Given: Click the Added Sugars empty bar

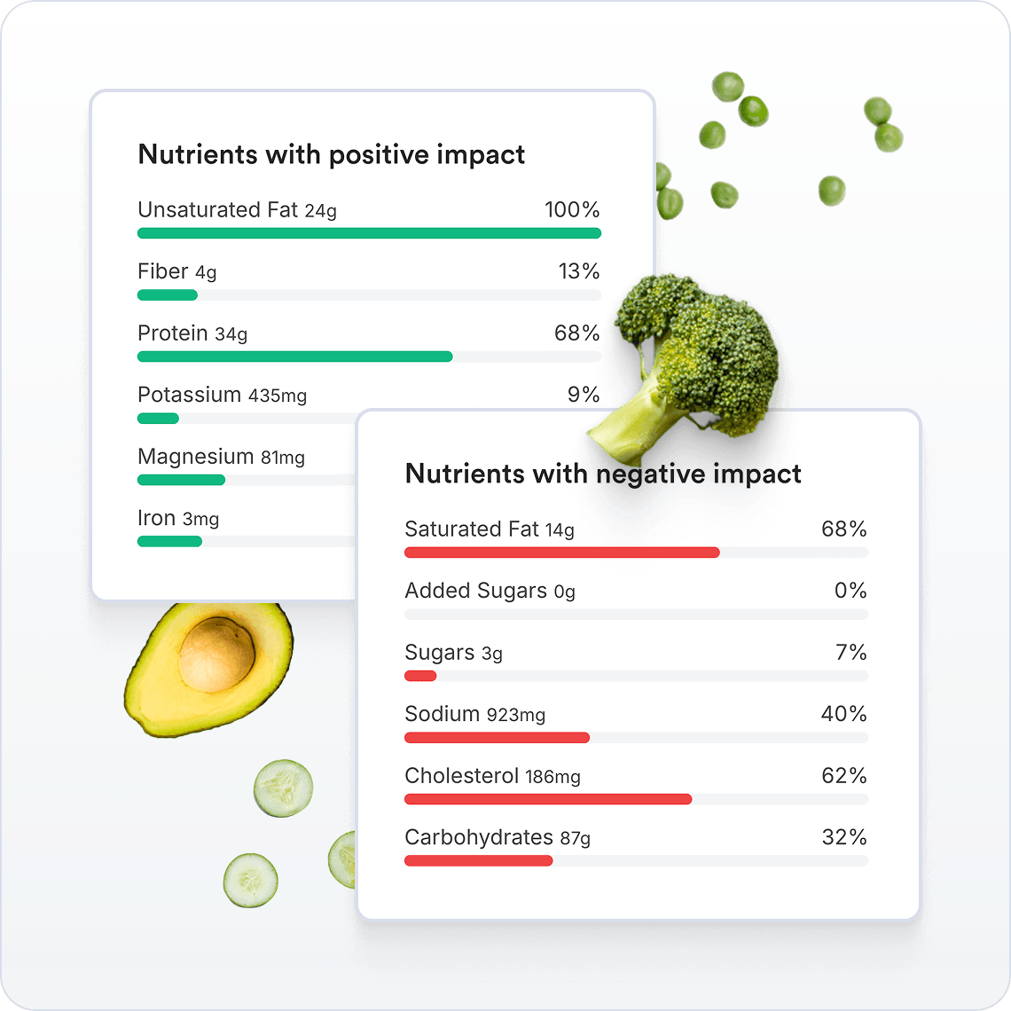Looking at the screenshot, I should click(636, 615).
